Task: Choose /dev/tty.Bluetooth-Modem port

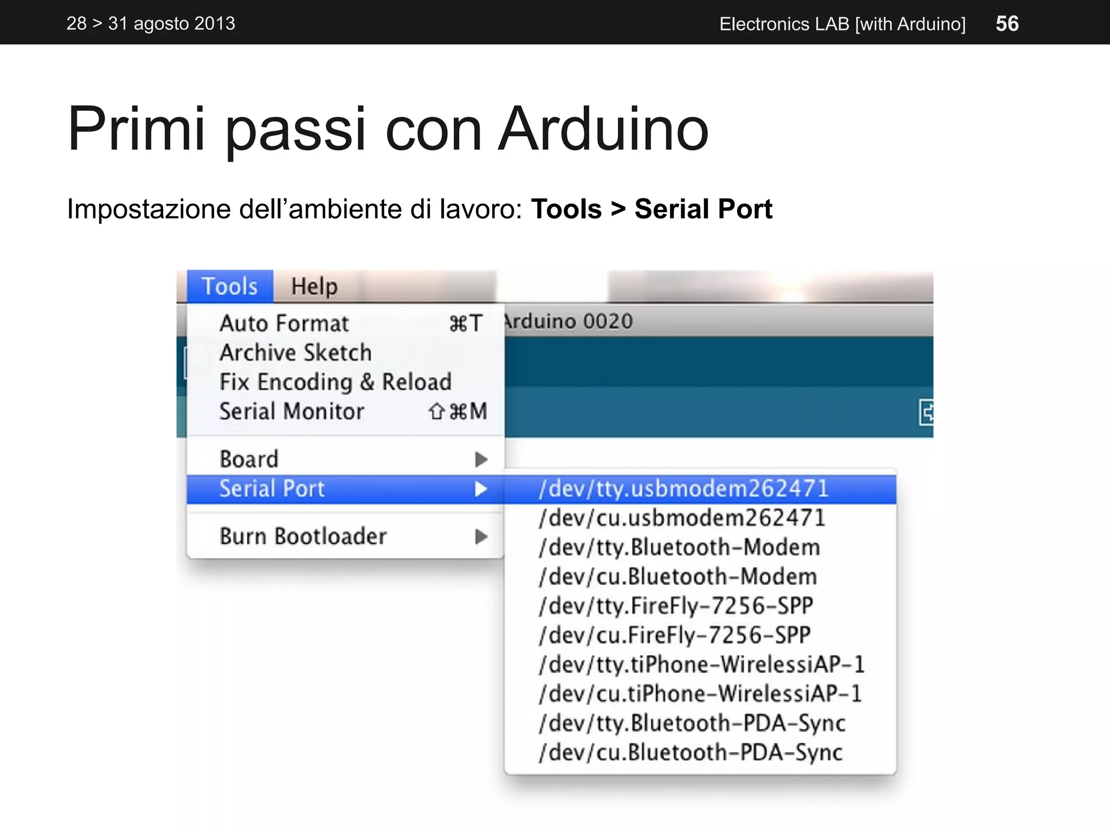Action: click(700, 547)
